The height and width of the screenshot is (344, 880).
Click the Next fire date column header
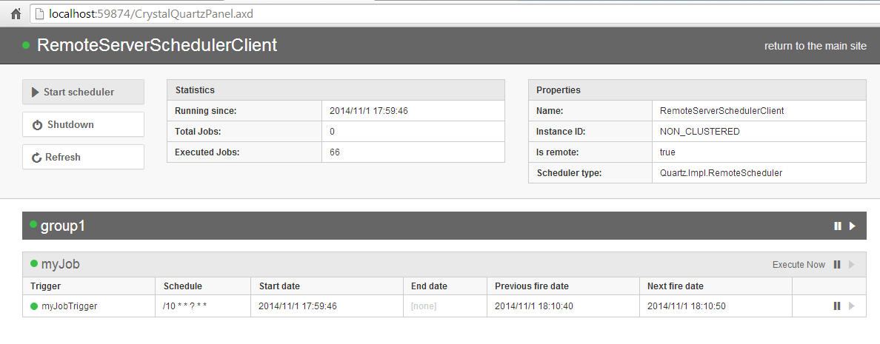[676, 286]
